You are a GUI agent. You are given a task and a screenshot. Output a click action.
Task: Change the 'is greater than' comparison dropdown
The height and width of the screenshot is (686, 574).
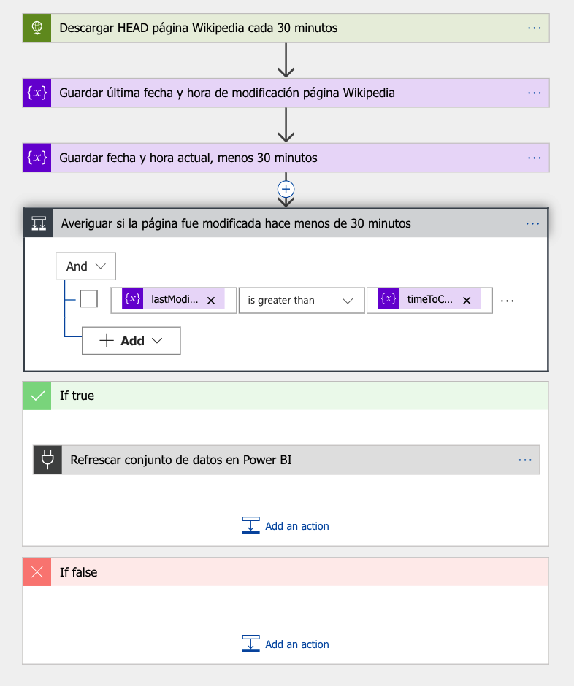[x=301, y=299]
